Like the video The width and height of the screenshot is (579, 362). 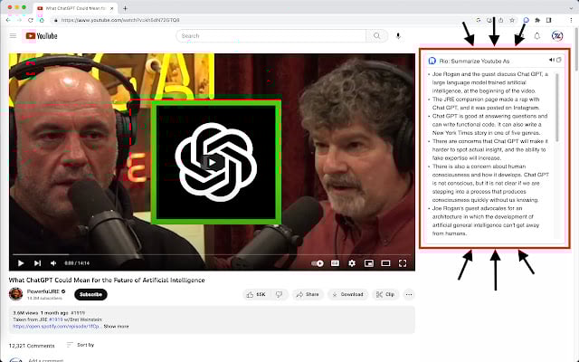point(256,294)
